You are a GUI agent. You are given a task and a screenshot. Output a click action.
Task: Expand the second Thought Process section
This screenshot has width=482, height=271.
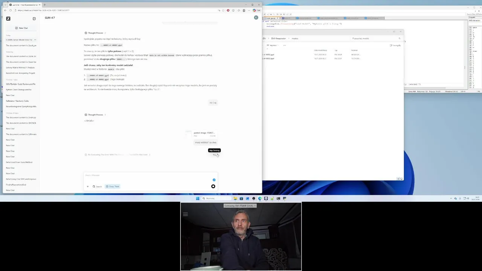(95, 115)
